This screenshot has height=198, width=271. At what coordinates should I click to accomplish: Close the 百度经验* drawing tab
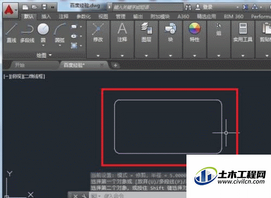102,65
